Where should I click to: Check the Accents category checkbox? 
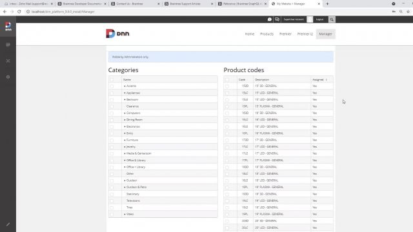click(x=112, y=86)
